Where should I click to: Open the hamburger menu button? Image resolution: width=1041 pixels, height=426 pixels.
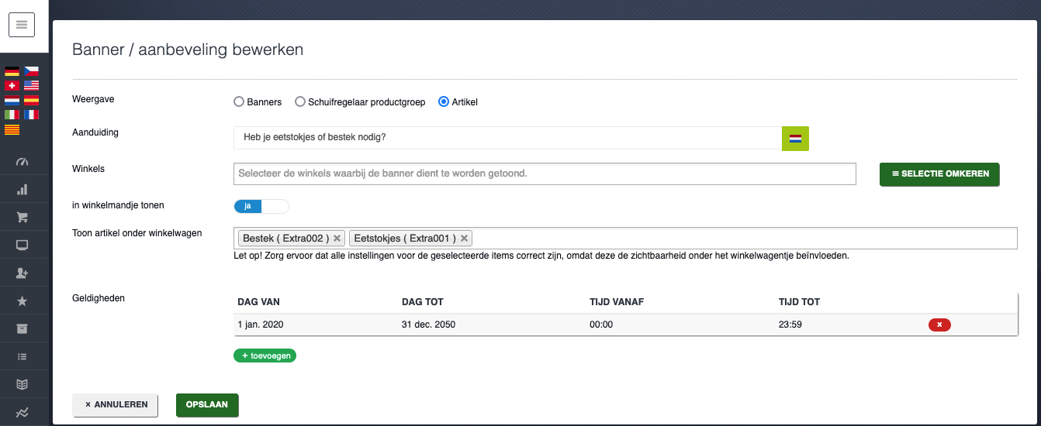coord(22,25)
